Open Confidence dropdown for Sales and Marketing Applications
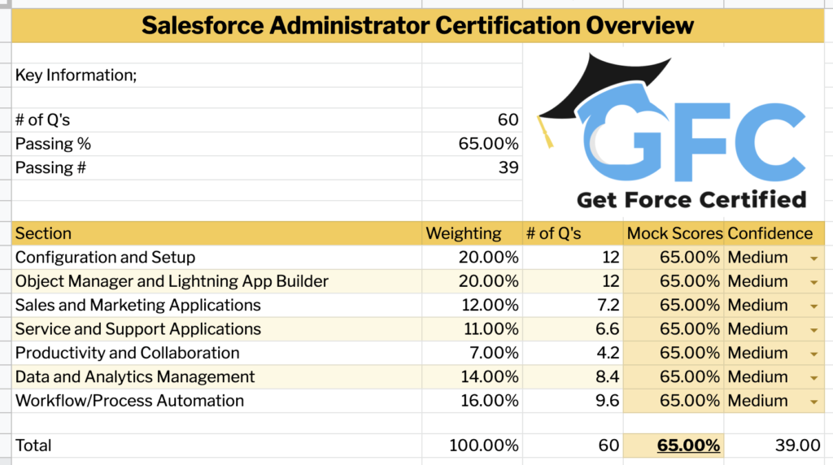Image resolution: width=833 pixels, height=465 pixels. 813,306
